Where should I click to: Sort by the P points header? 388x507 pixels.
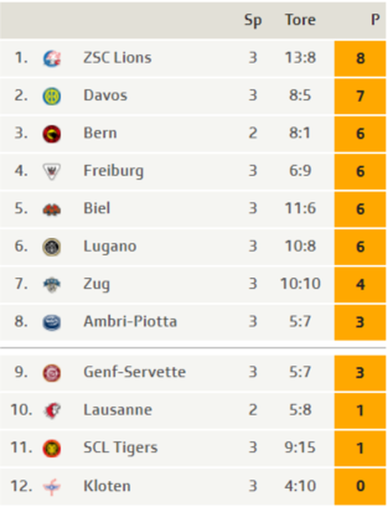point(375,20)
